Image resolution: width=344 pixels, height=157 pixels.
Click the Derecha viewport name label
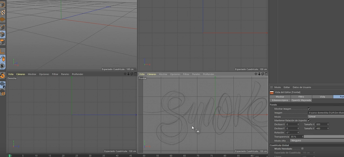[12, 78]
